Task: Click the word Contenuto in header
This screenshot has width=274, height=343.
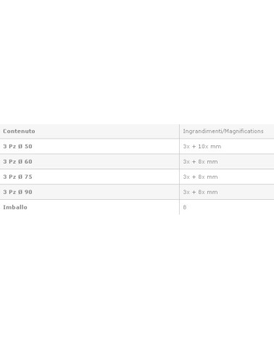Action: 19,132
